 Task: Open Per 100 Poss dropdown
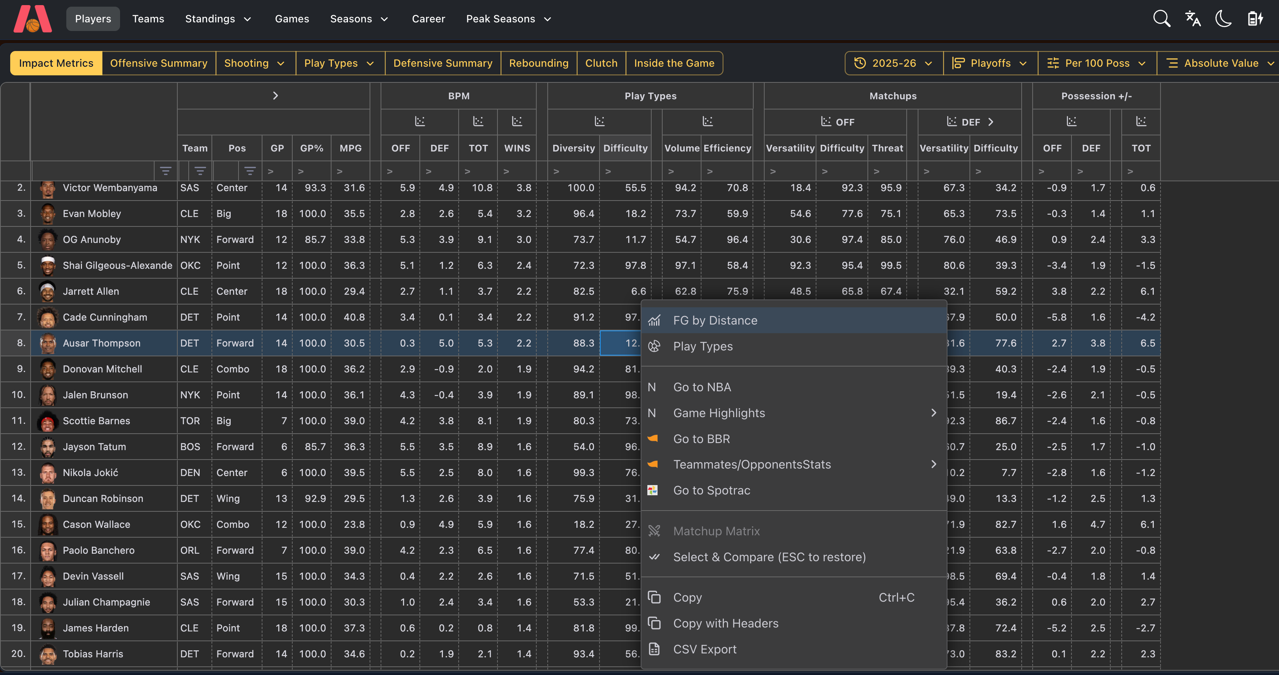tap(1097, 63)
